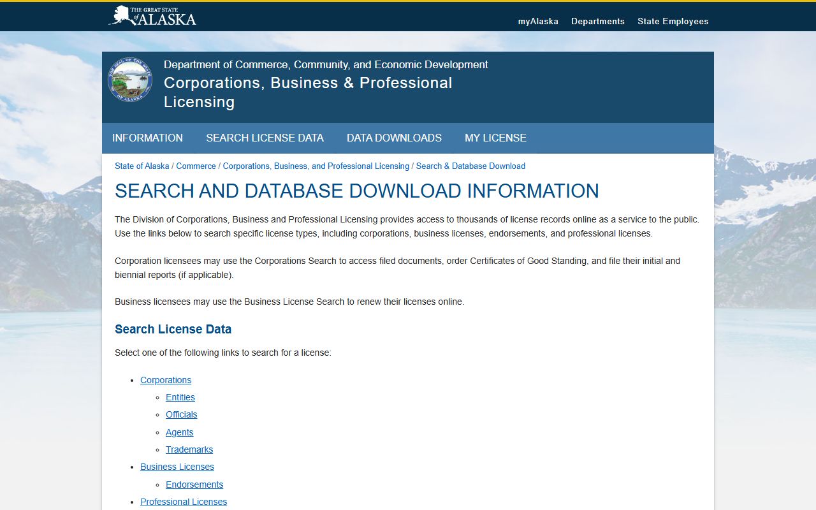Image resolution: width=816 pixels, height=510 pixels.
Task: Open the MY LICENSE menu
Action: 495,138
